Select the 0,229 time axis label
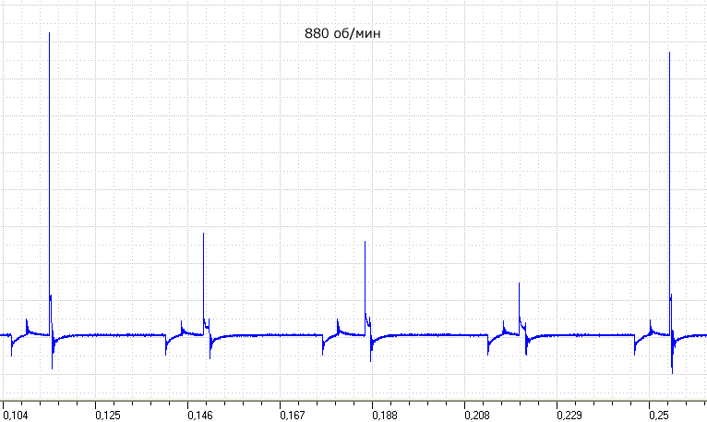Viewport: 707px width, 422px height. 569,415
